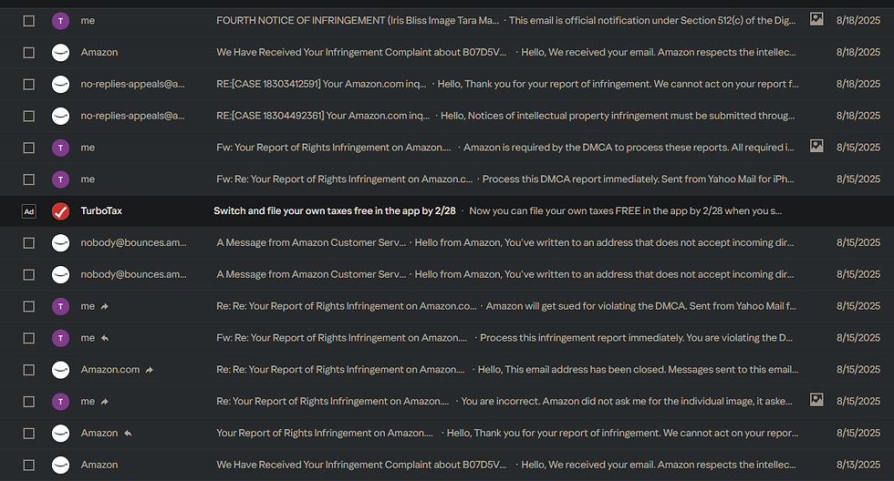Click replied arrow on 'Process this infringement report' email
This screenshot has height=481, width=894.
[x=105, y=338]
